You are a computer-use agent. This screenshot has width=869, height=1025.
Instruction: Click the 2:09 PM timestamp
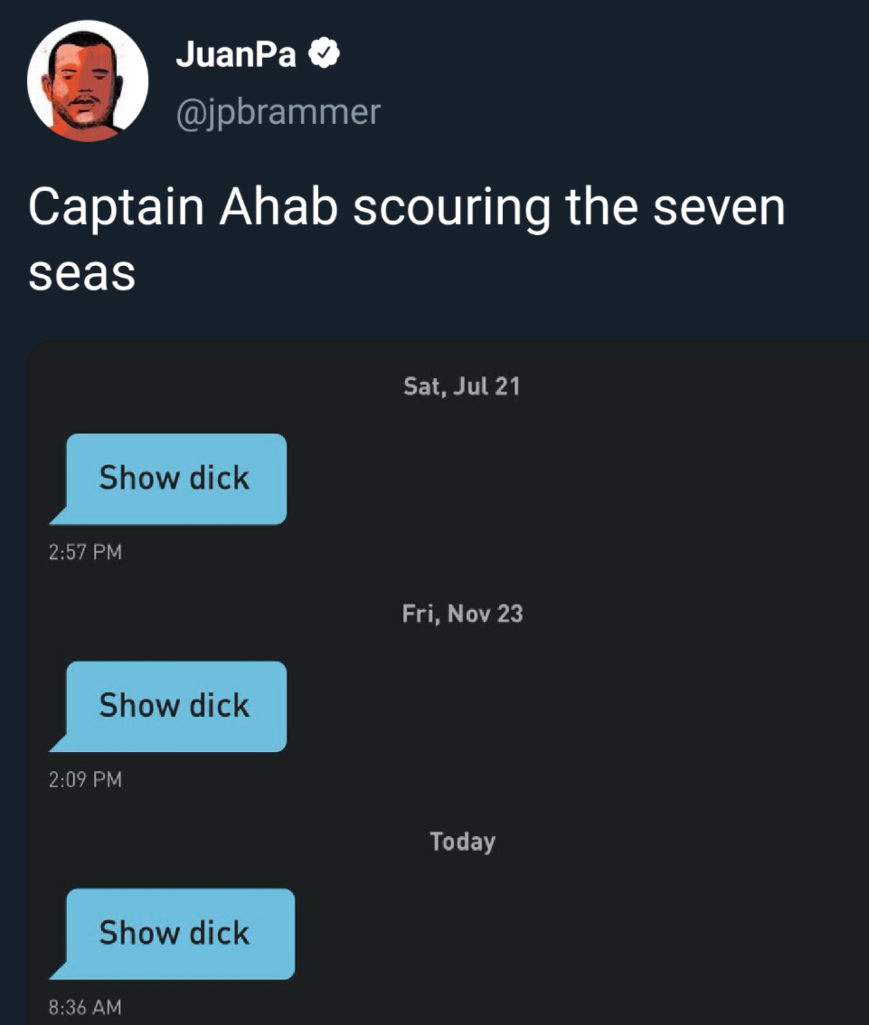point(85,779)
